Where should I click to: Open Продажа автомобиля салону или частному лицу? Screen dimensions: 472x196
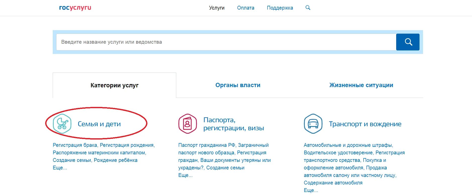tap(350, 171)
